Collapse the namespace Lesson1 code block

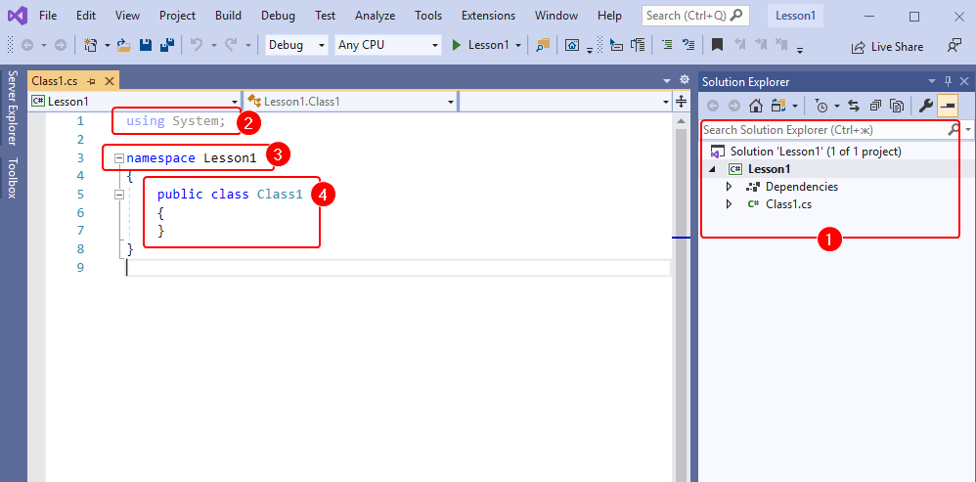click(x=118, y=157)
